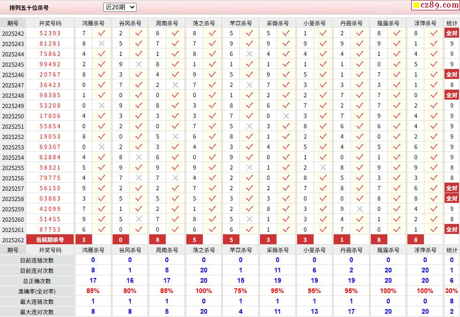Open the 近20期 period dropdown
Viewport: 460px width, 317px height.
120,8
